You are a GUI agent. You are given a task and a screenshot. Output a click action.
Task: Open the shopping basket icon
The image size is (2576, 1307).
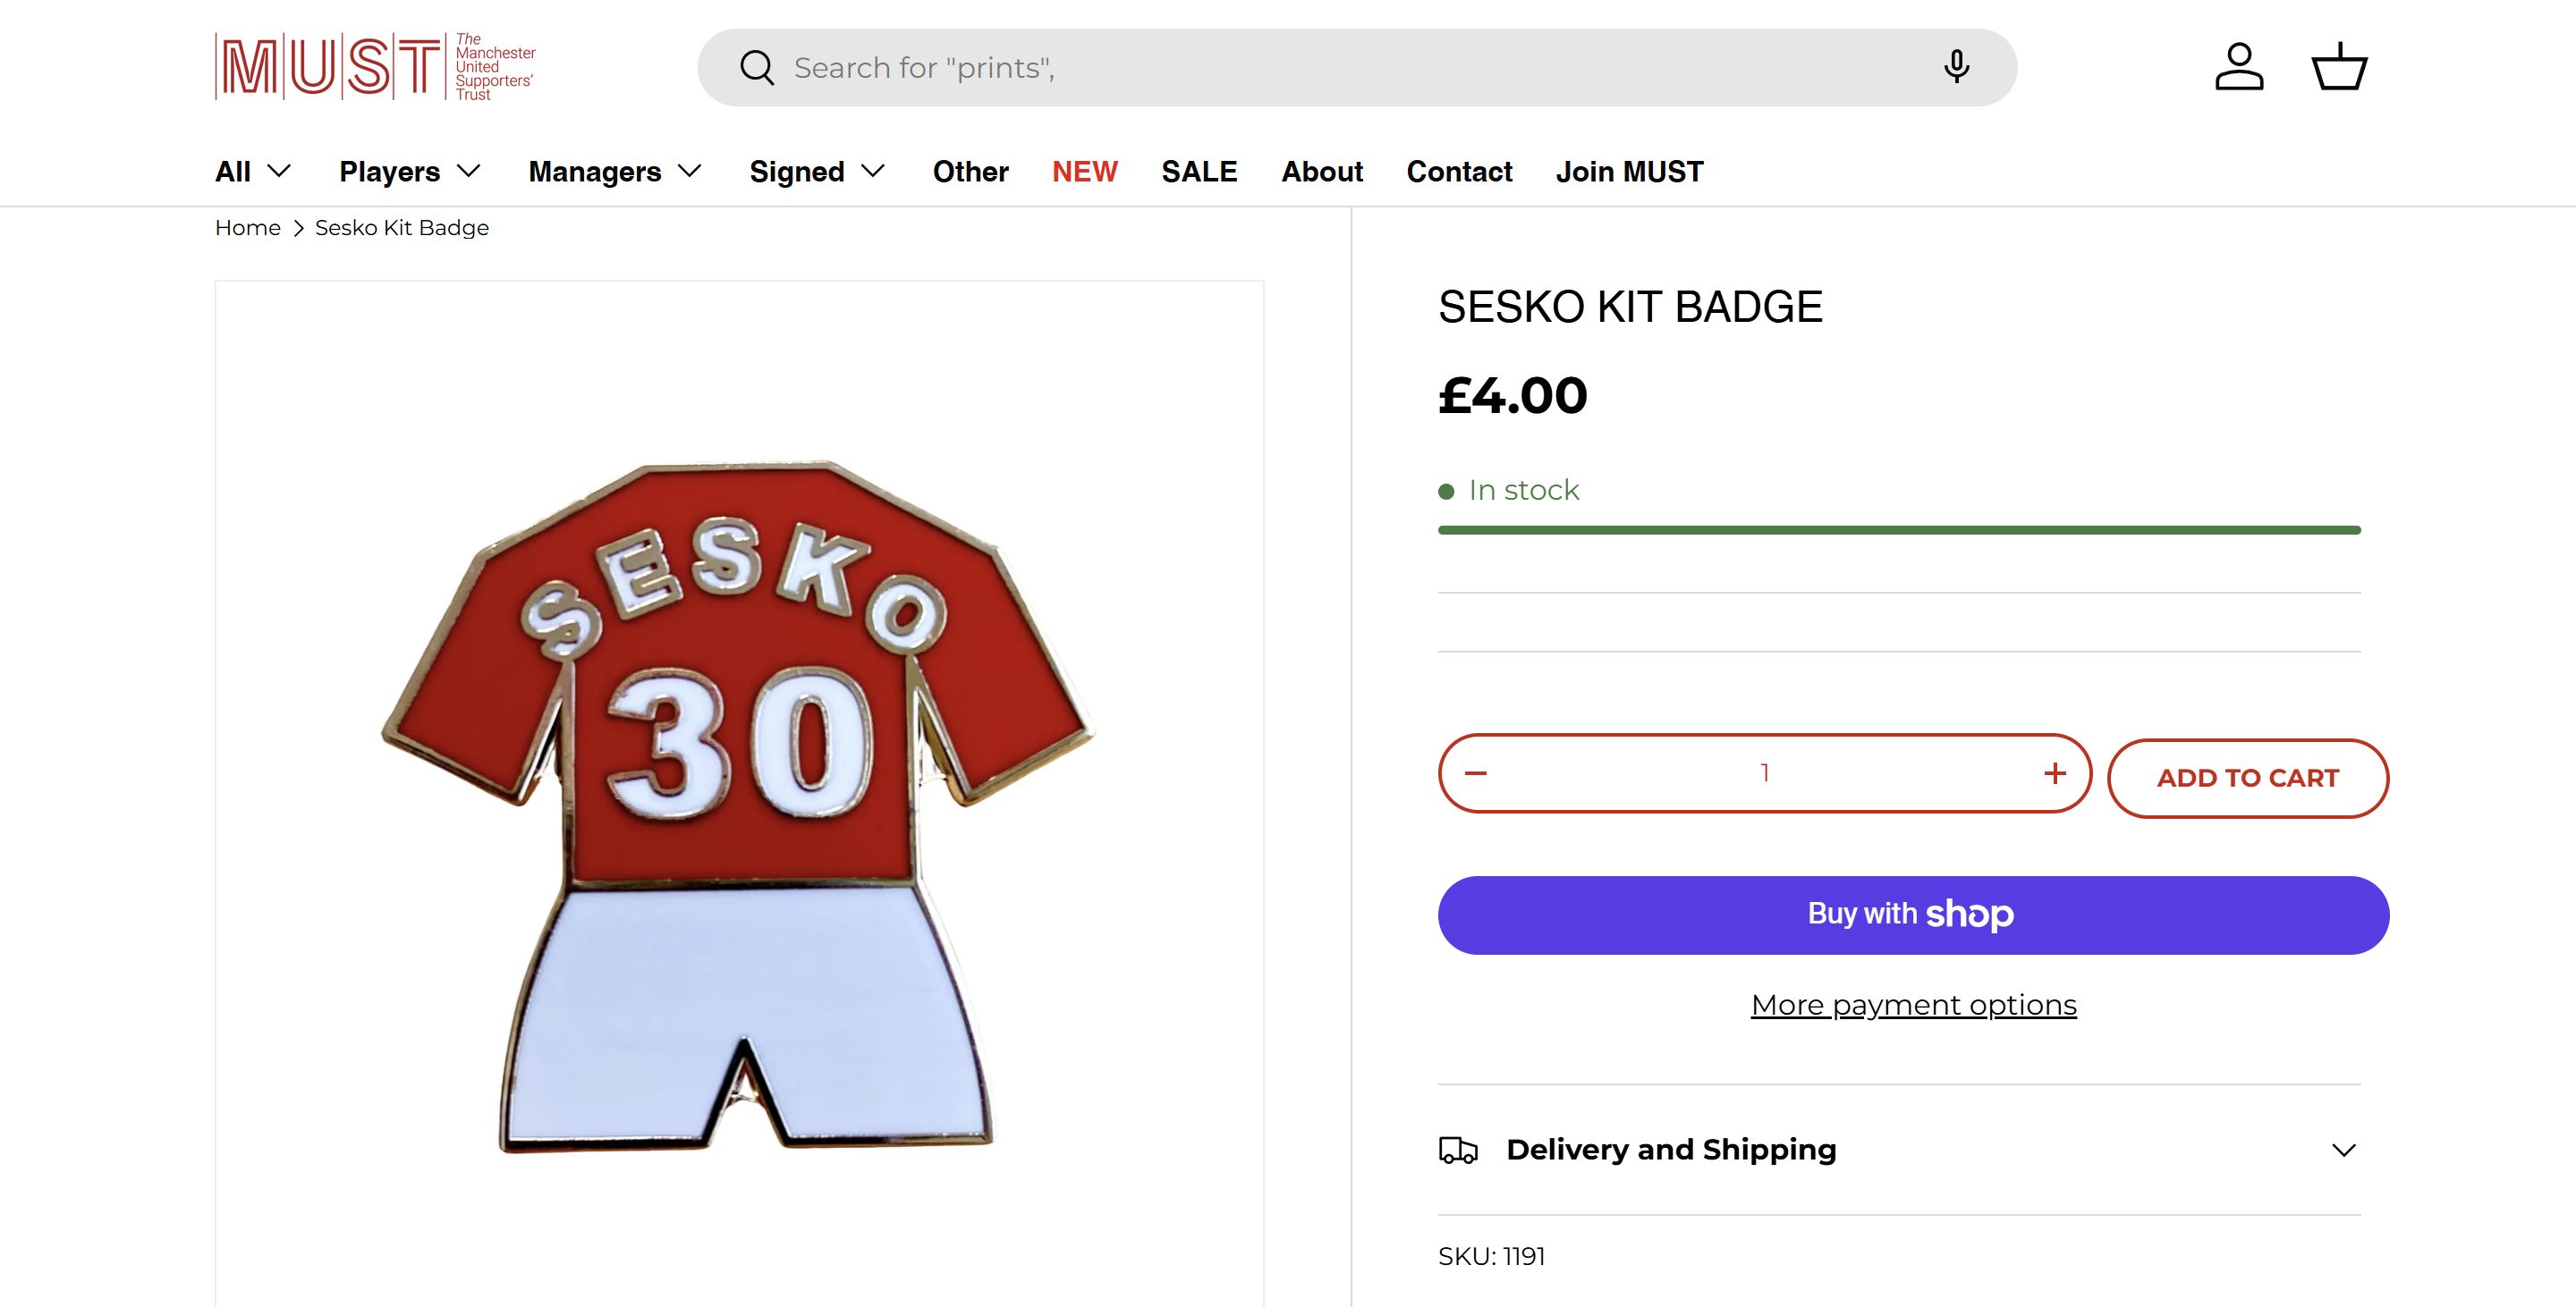coord(2339,67)
